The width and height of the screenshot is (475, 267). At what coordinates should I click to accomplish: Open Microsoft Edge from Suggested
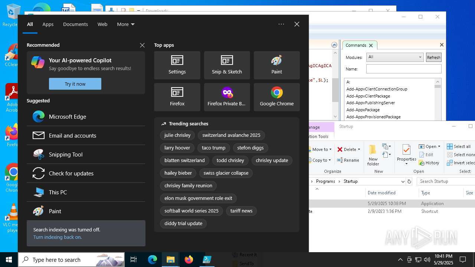[86, 116]
